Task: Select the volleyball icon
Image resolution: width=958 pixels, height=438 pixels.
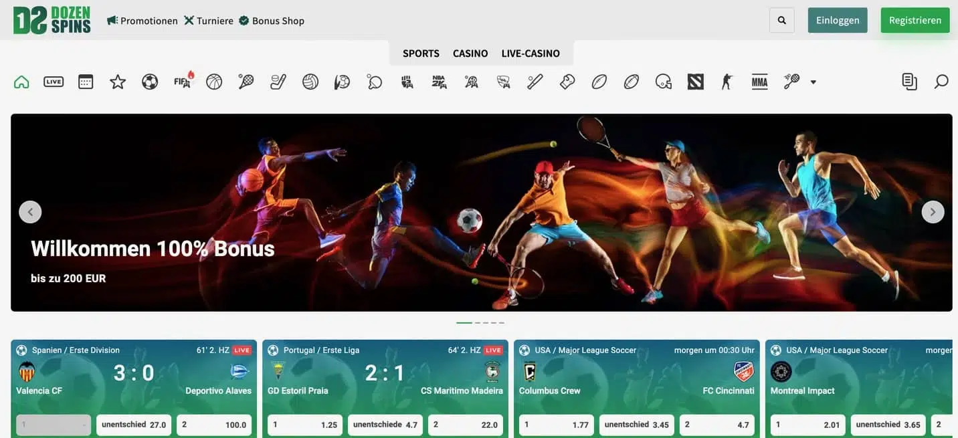Action: 310,82
